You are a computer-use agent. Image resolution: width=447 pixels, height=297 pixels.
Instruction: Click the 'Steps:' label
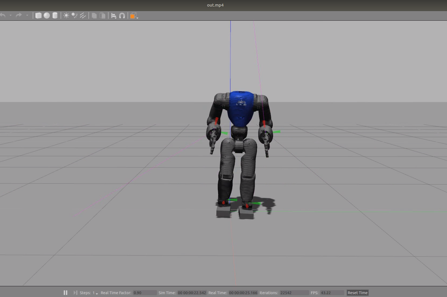[85, 293]
